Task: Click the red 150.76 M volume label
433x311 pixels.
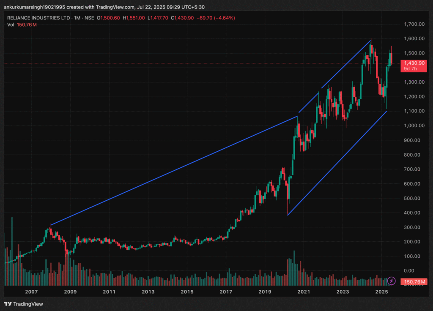Action: [414, 282]
